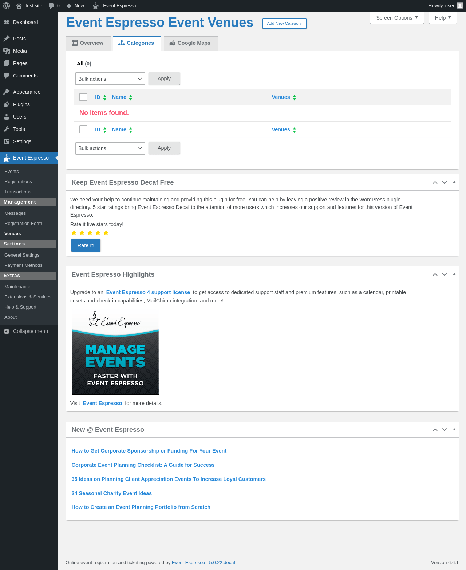Click the WordPress logo icon in admin bar
Screen dimensions: 466x570
coord(6,6)
